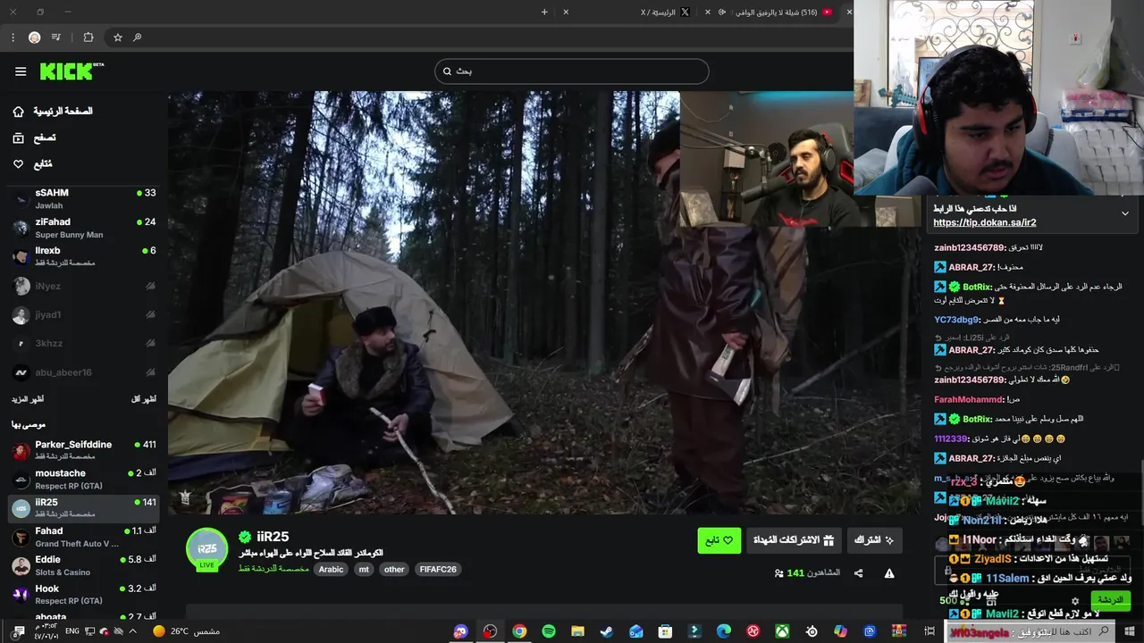Collapse Show Less in followed channels
This screenshot has width=1144, height=643.
click(143, 398)
